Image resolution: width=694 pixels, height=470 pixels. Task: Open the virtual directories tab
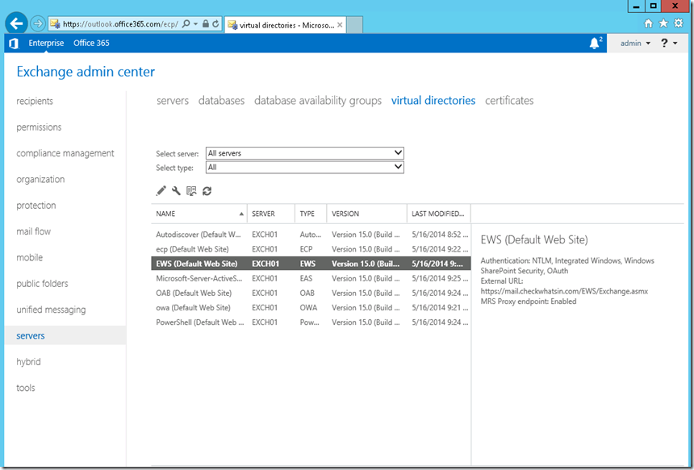[x=433, y=101]
